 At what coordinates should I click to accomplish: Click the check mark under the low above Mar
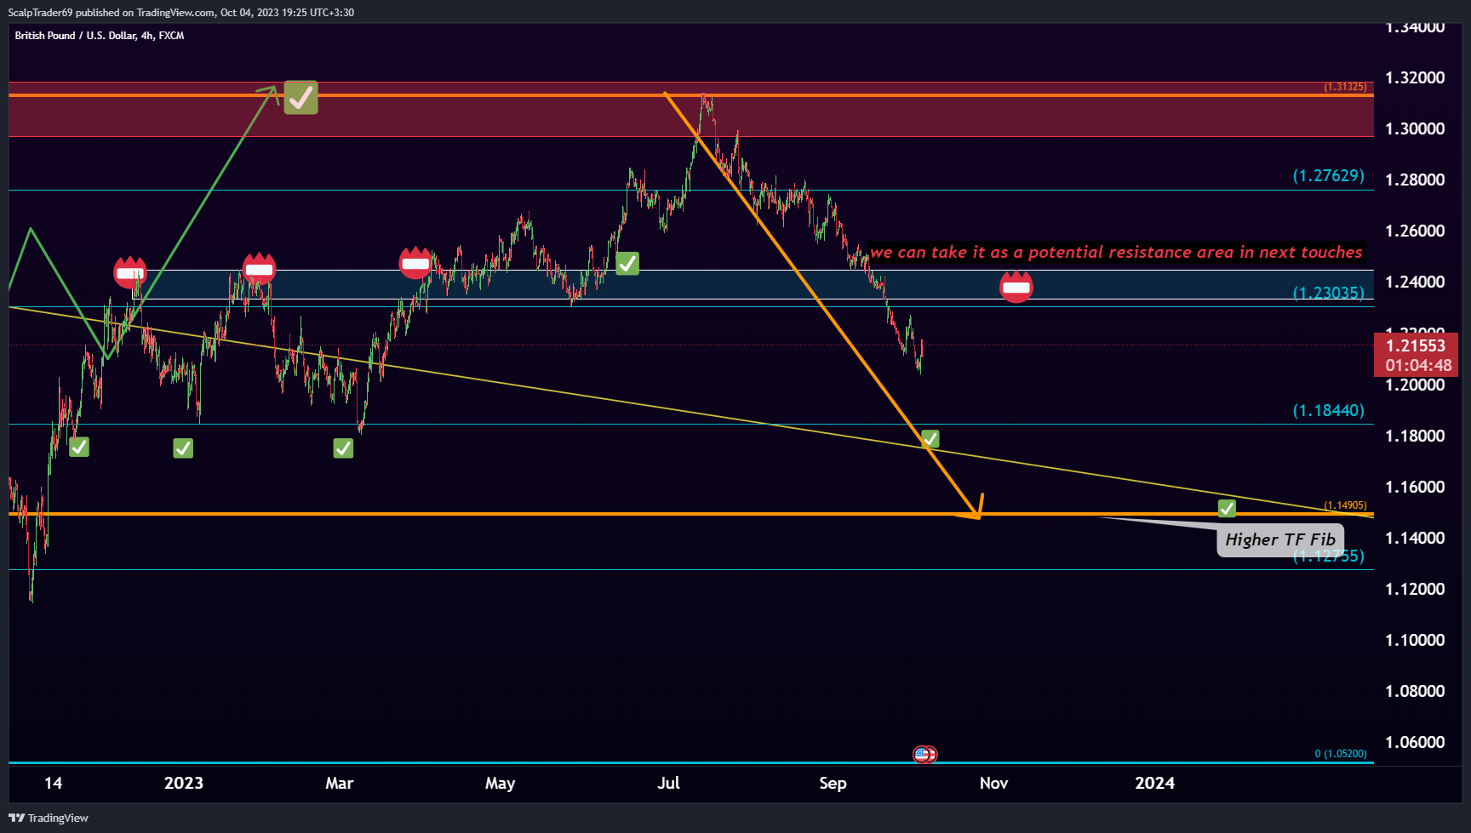(343, 448)
